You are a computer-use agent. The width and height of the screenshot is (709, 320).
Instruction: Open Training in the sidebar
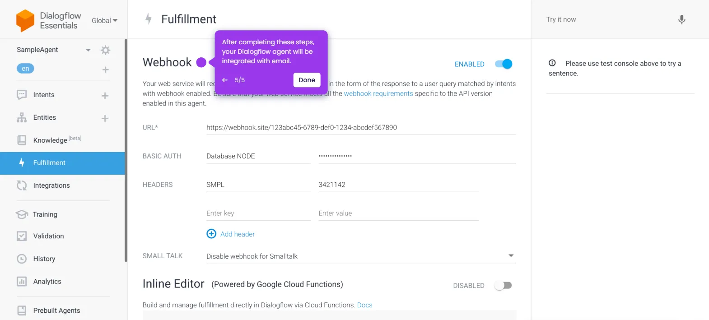click(45, 214)
